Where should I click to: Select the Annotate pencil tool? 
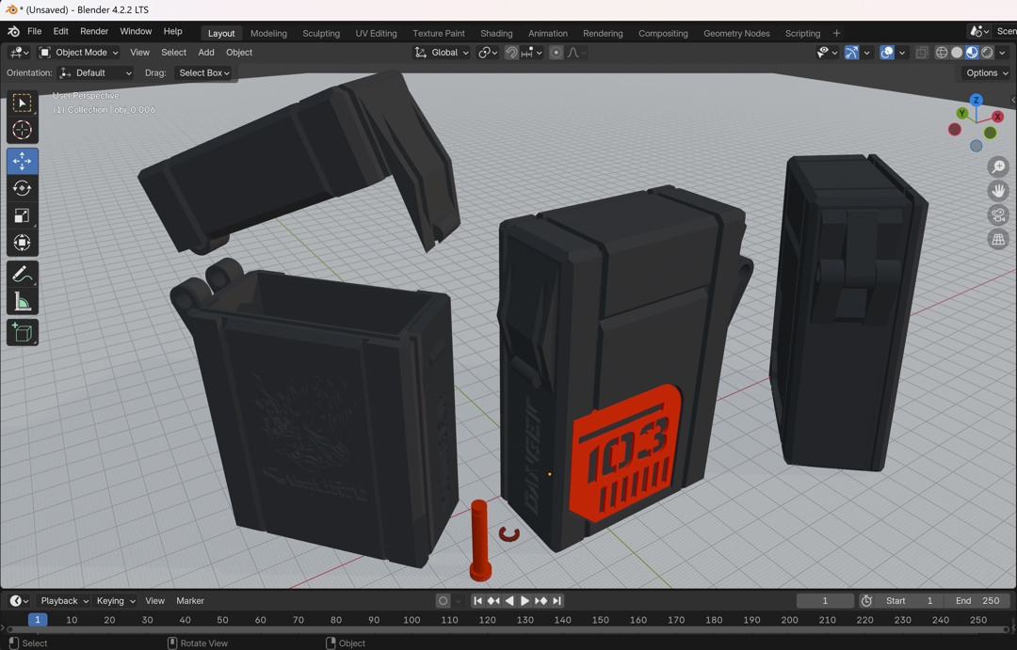[23, 275]
